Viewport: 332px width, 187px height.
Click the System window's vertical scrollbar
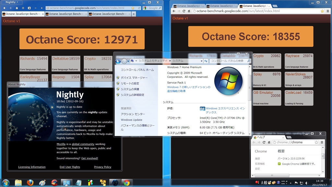click(x=249, y=97)
